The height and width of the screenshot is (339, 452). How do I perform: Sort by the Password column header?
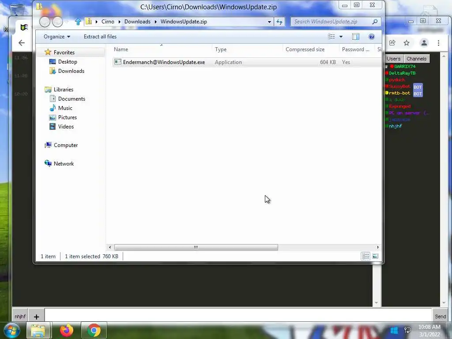pyautogui.click(x=357, y=49)
